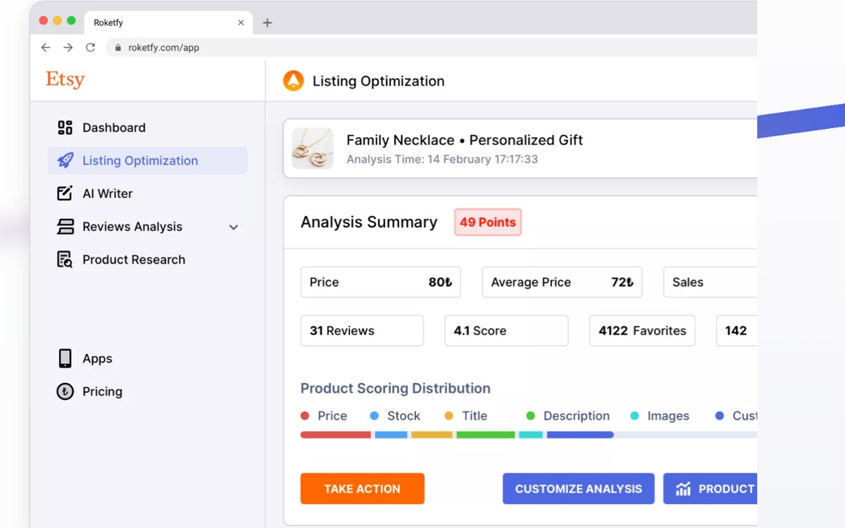The width and height of the screenshot is (845, 528).
Task: Click the indigo segment of scoring bar
Action: pos(580,435)
